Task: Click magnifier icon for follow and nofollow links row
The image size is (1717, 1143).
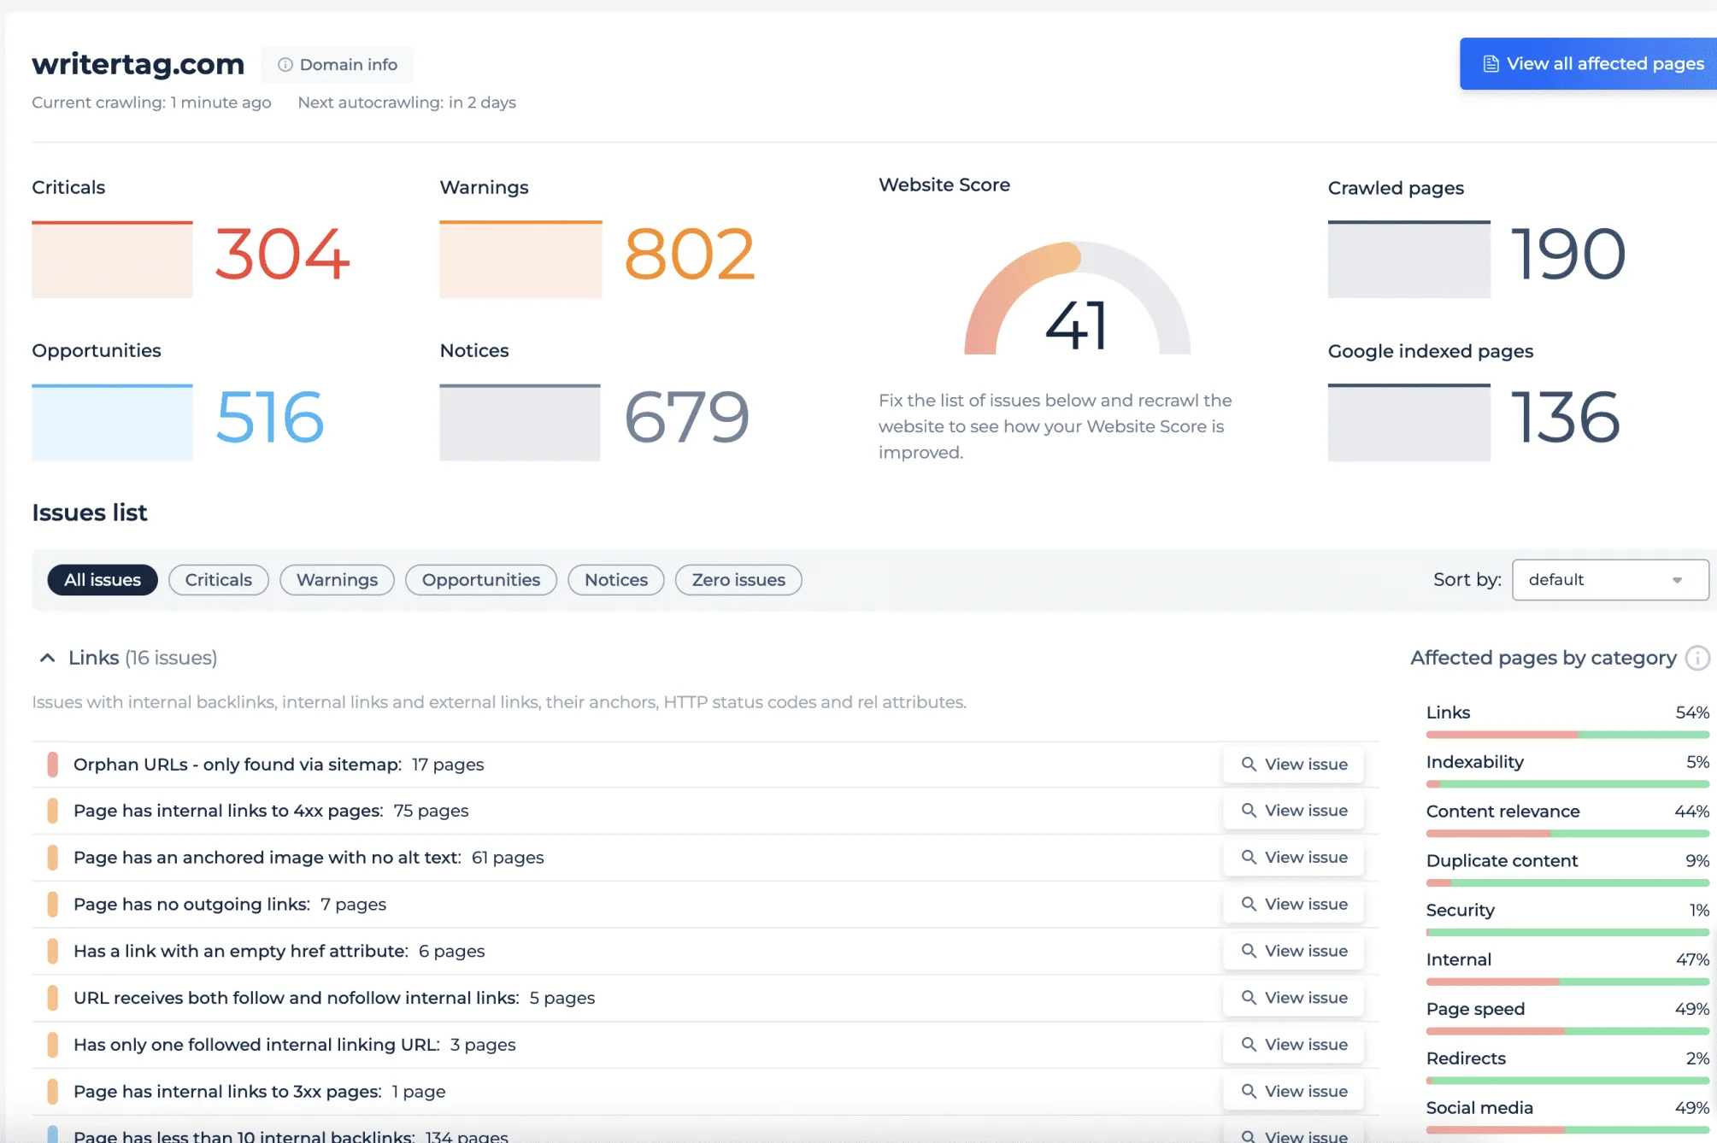Action: click(x=1249, y=998)
